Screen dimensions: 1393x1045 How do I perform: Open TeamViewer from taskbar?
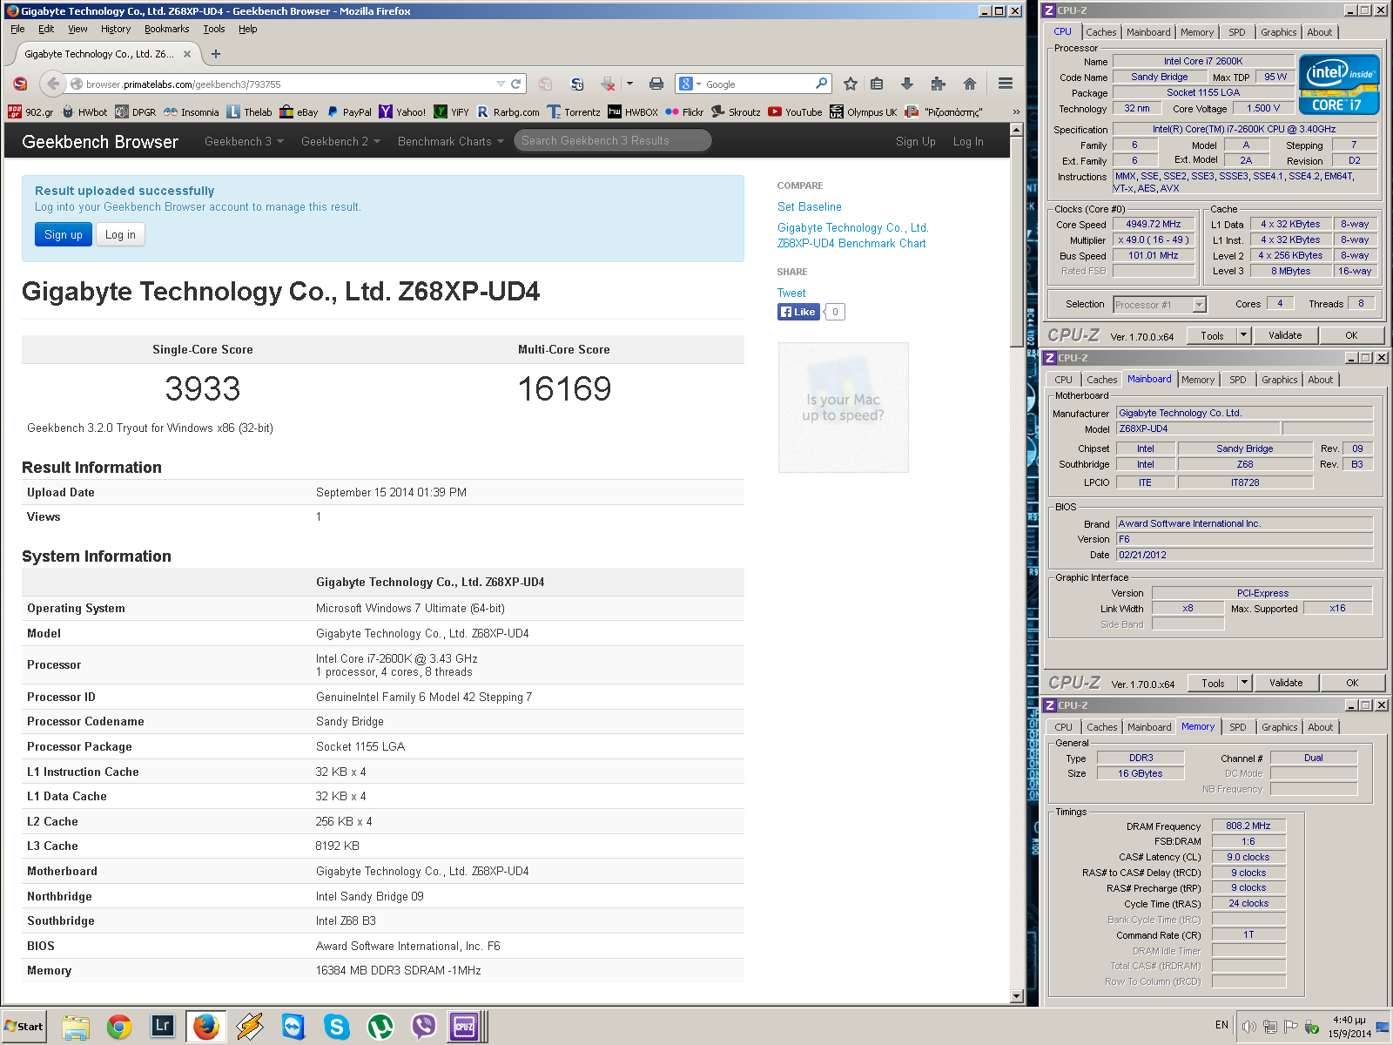(293, 1027)
